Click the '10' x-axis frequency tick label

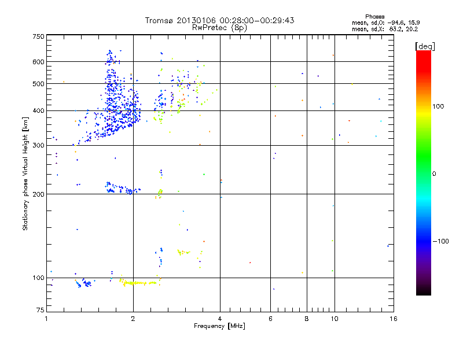tap(335, 319)
